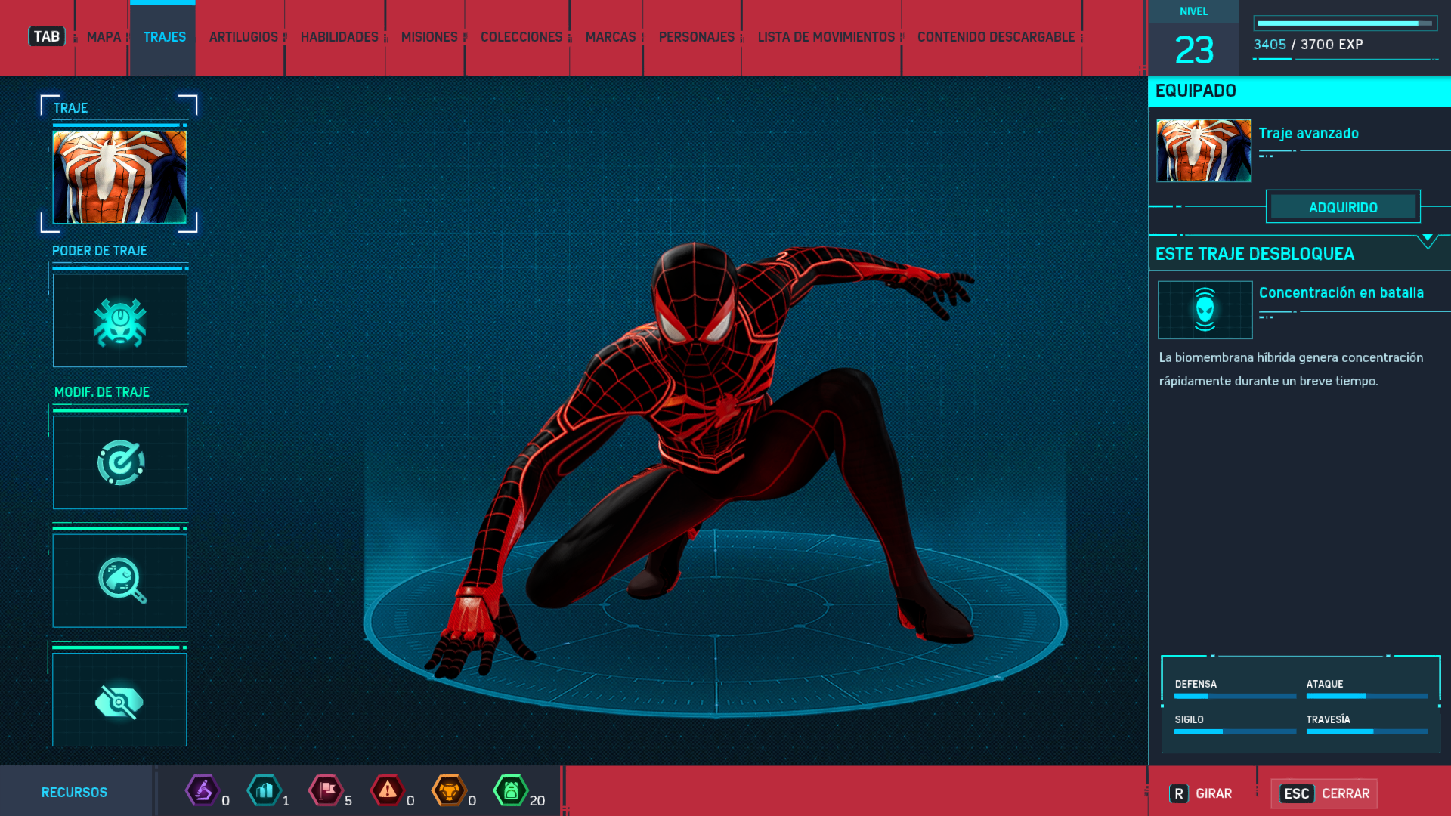The image size is (1451, 816).
Task: Select the magnifier suit mod slot
Action: [x=120, y=580]
